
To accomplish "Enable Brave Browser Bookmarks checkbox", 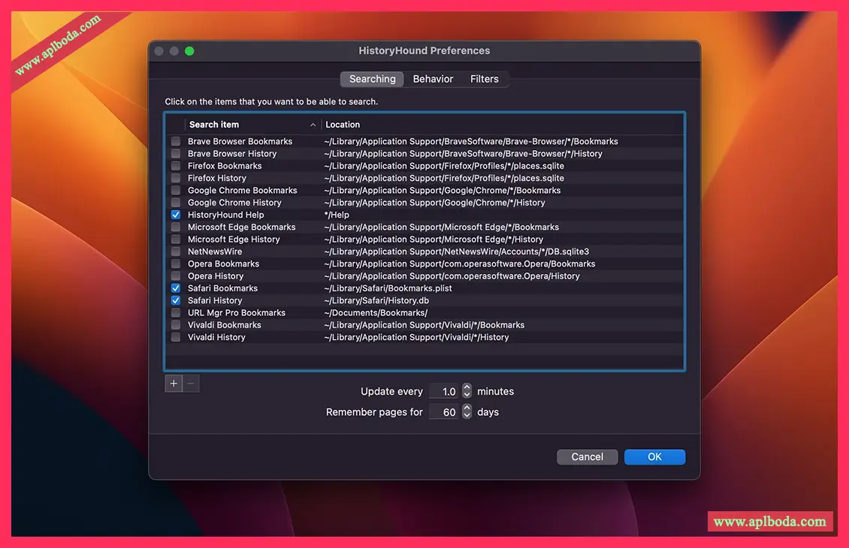I will pyautogui.click(x=175, y=141).
